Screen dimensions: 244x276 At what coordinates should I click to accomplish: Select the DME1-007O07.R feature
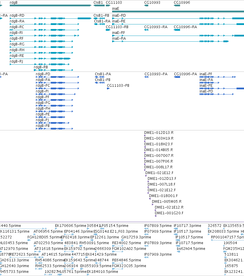click(x=159, y=156)
